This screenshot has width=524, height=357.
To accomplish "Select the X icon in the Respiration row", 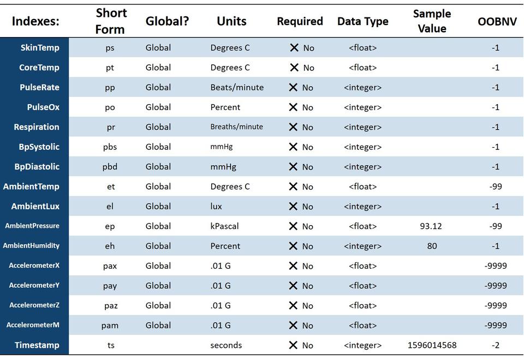I will pos(293,127).
